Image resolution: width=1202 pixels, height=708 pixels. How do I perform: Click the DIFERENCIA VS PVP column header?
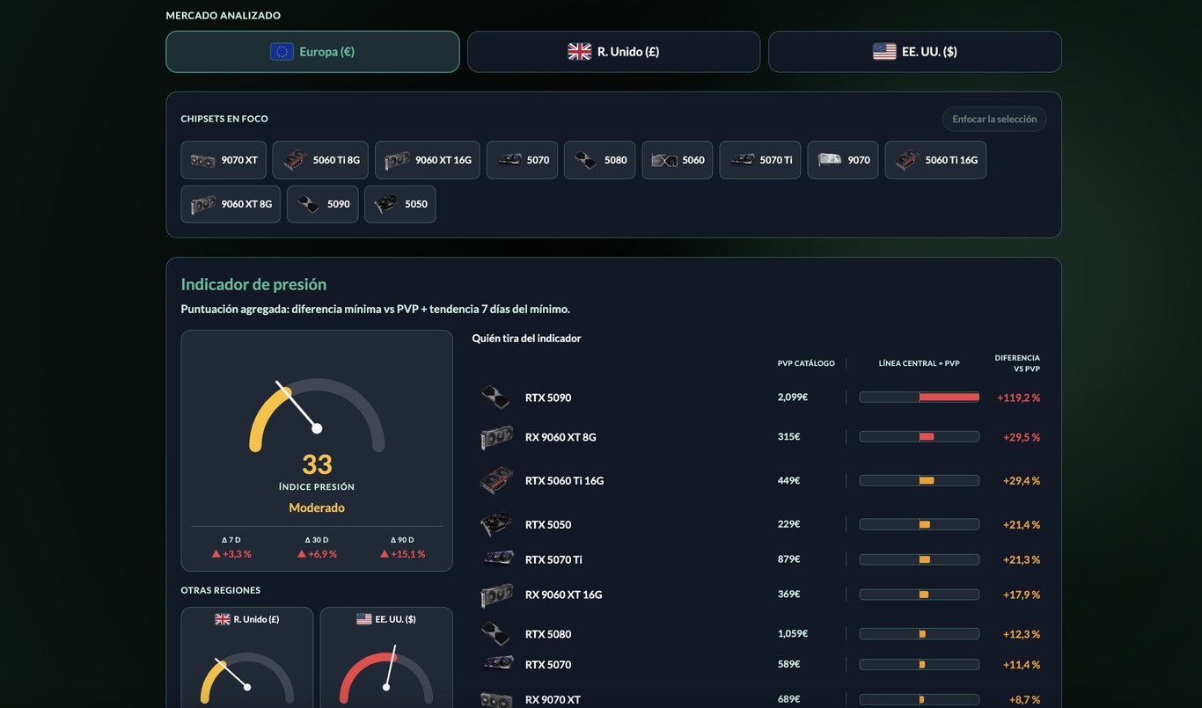[1017, 363]
